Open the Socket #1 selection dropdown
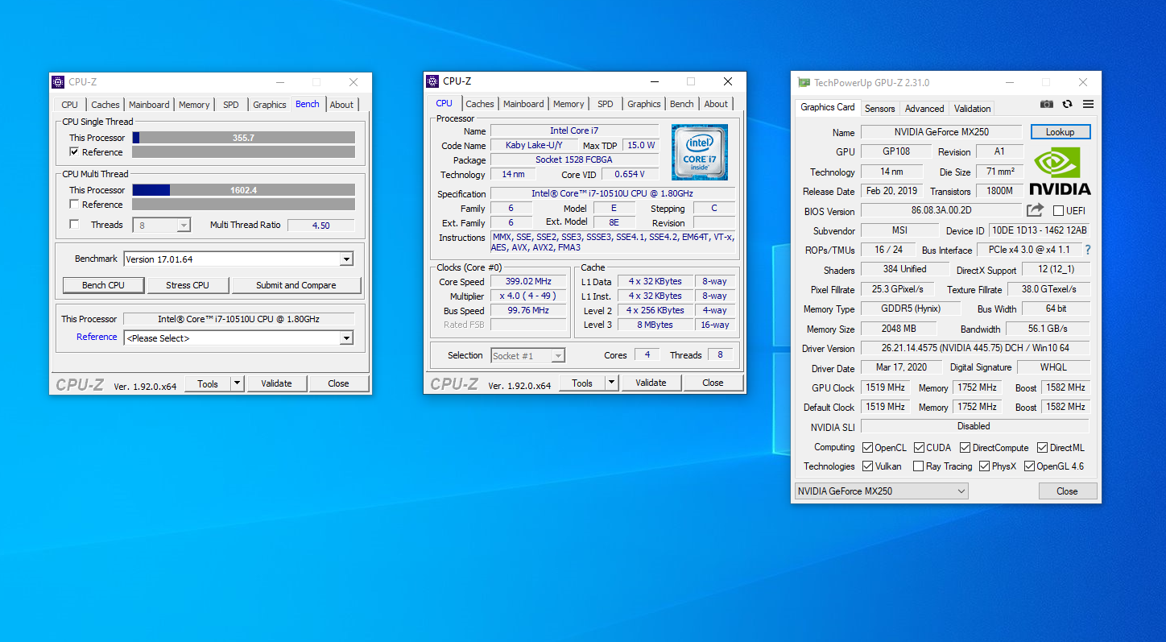Image resolution: width=1166 pixels, height=642 pixels. (558, 356)
